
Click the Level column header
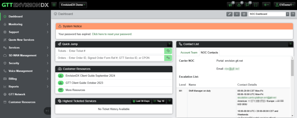[x=182, y=85]
